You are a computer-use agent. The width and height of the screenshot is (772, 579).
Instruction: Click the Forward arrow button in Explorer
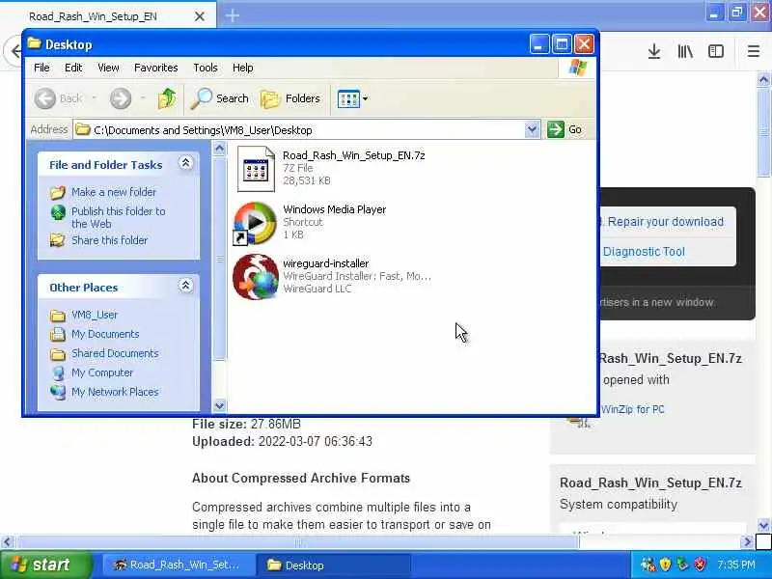(121, 98)
